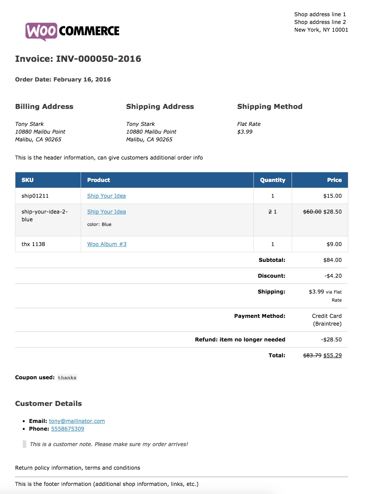
Task: Click the thx 1138 SKU cell
Action: [48, 244]
